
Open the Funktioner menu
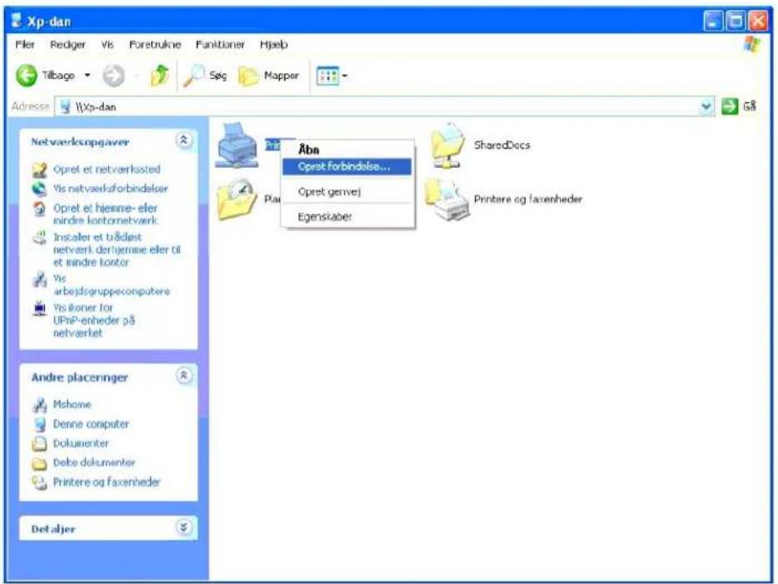[220, 45]
